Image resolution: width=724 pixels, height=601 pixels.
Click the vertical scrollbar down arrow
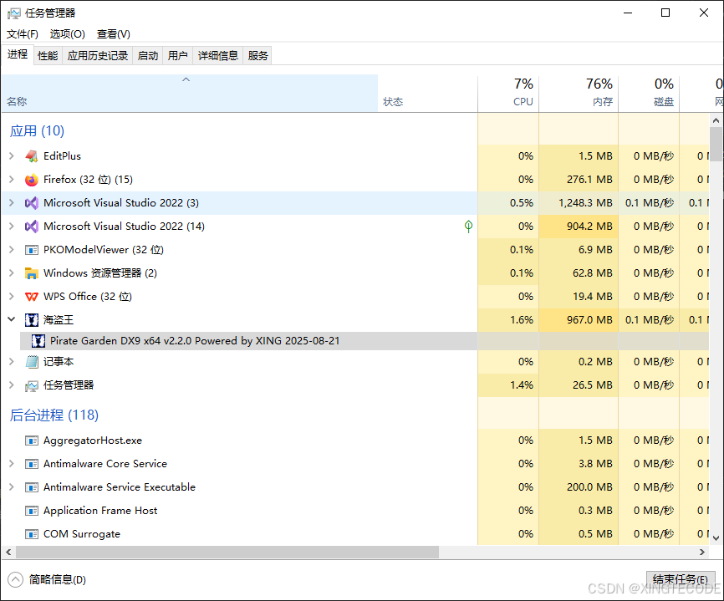point(716,537)
